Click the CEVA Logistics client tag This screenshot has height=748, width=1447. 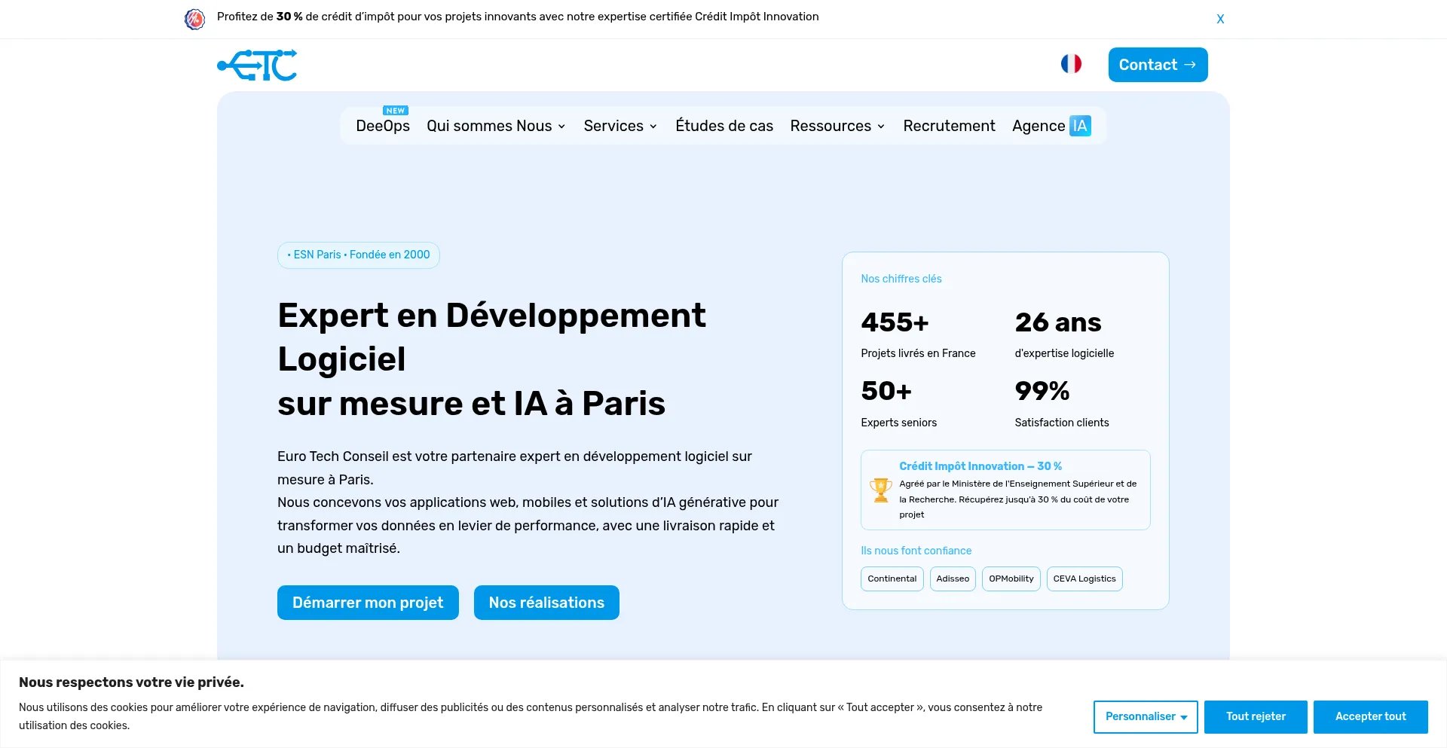(1084, 579)
